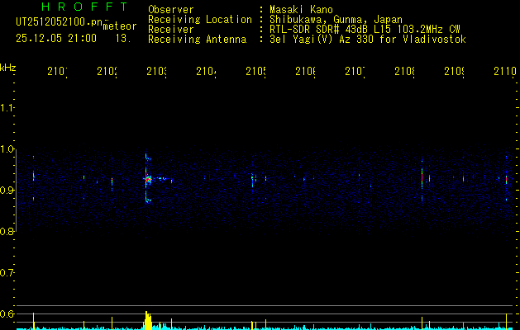Select Shibukawa, Gunma, Japan text

[336, 20]
